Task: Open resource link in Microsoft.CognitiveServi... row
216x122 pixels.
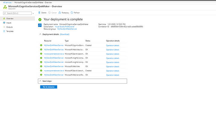Action: 54,45
